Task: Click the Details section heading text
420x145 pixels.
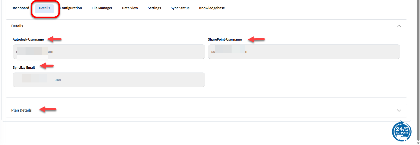Action: click(x=17, y=26)
